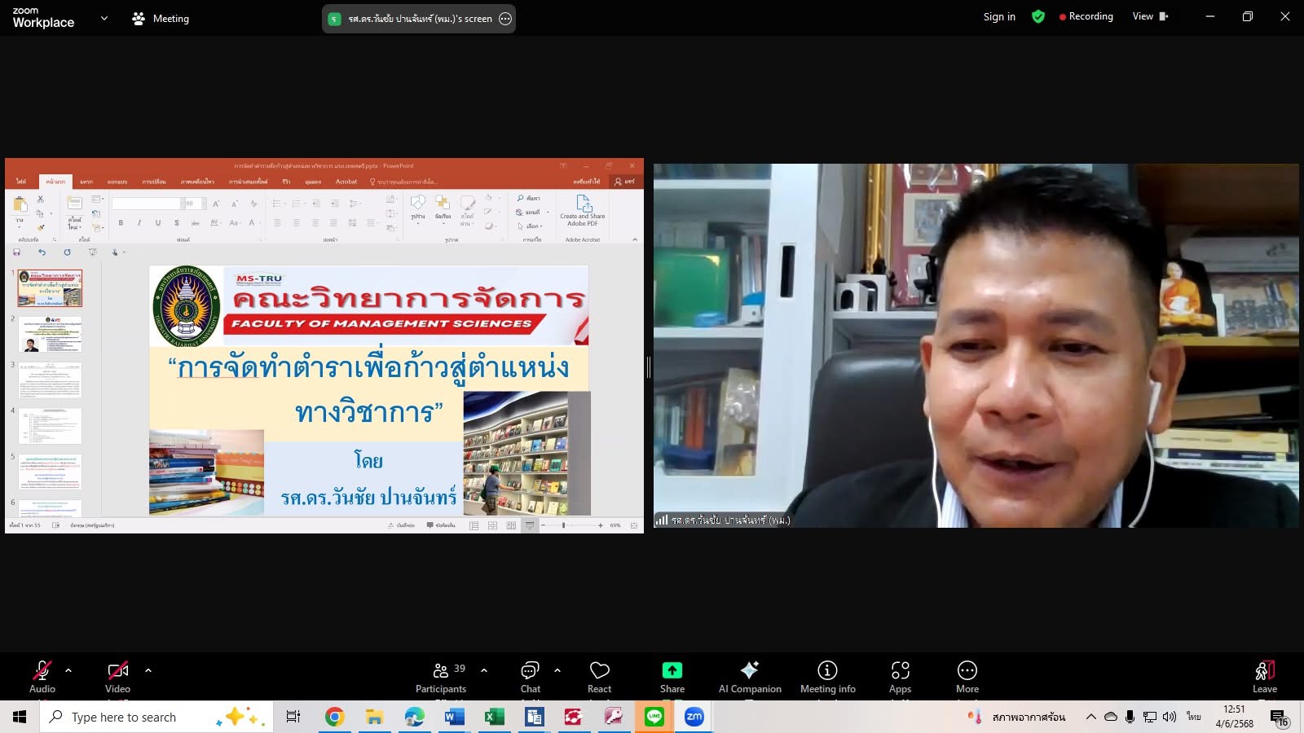Open the View layout dropdown
Viewport: 1304px width, 733px height.
click(x=1149, y=16)
